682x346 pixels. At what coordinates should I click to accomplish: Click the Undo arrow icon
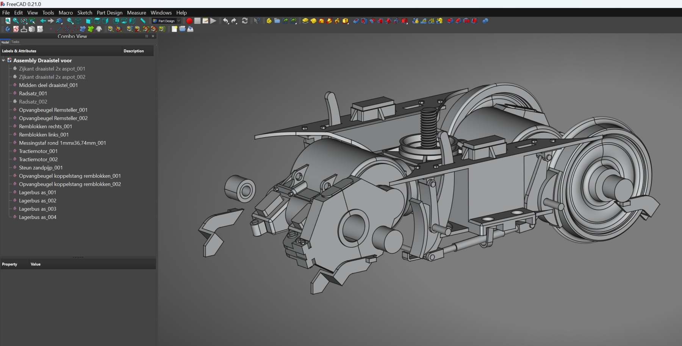tap(226, 21)
